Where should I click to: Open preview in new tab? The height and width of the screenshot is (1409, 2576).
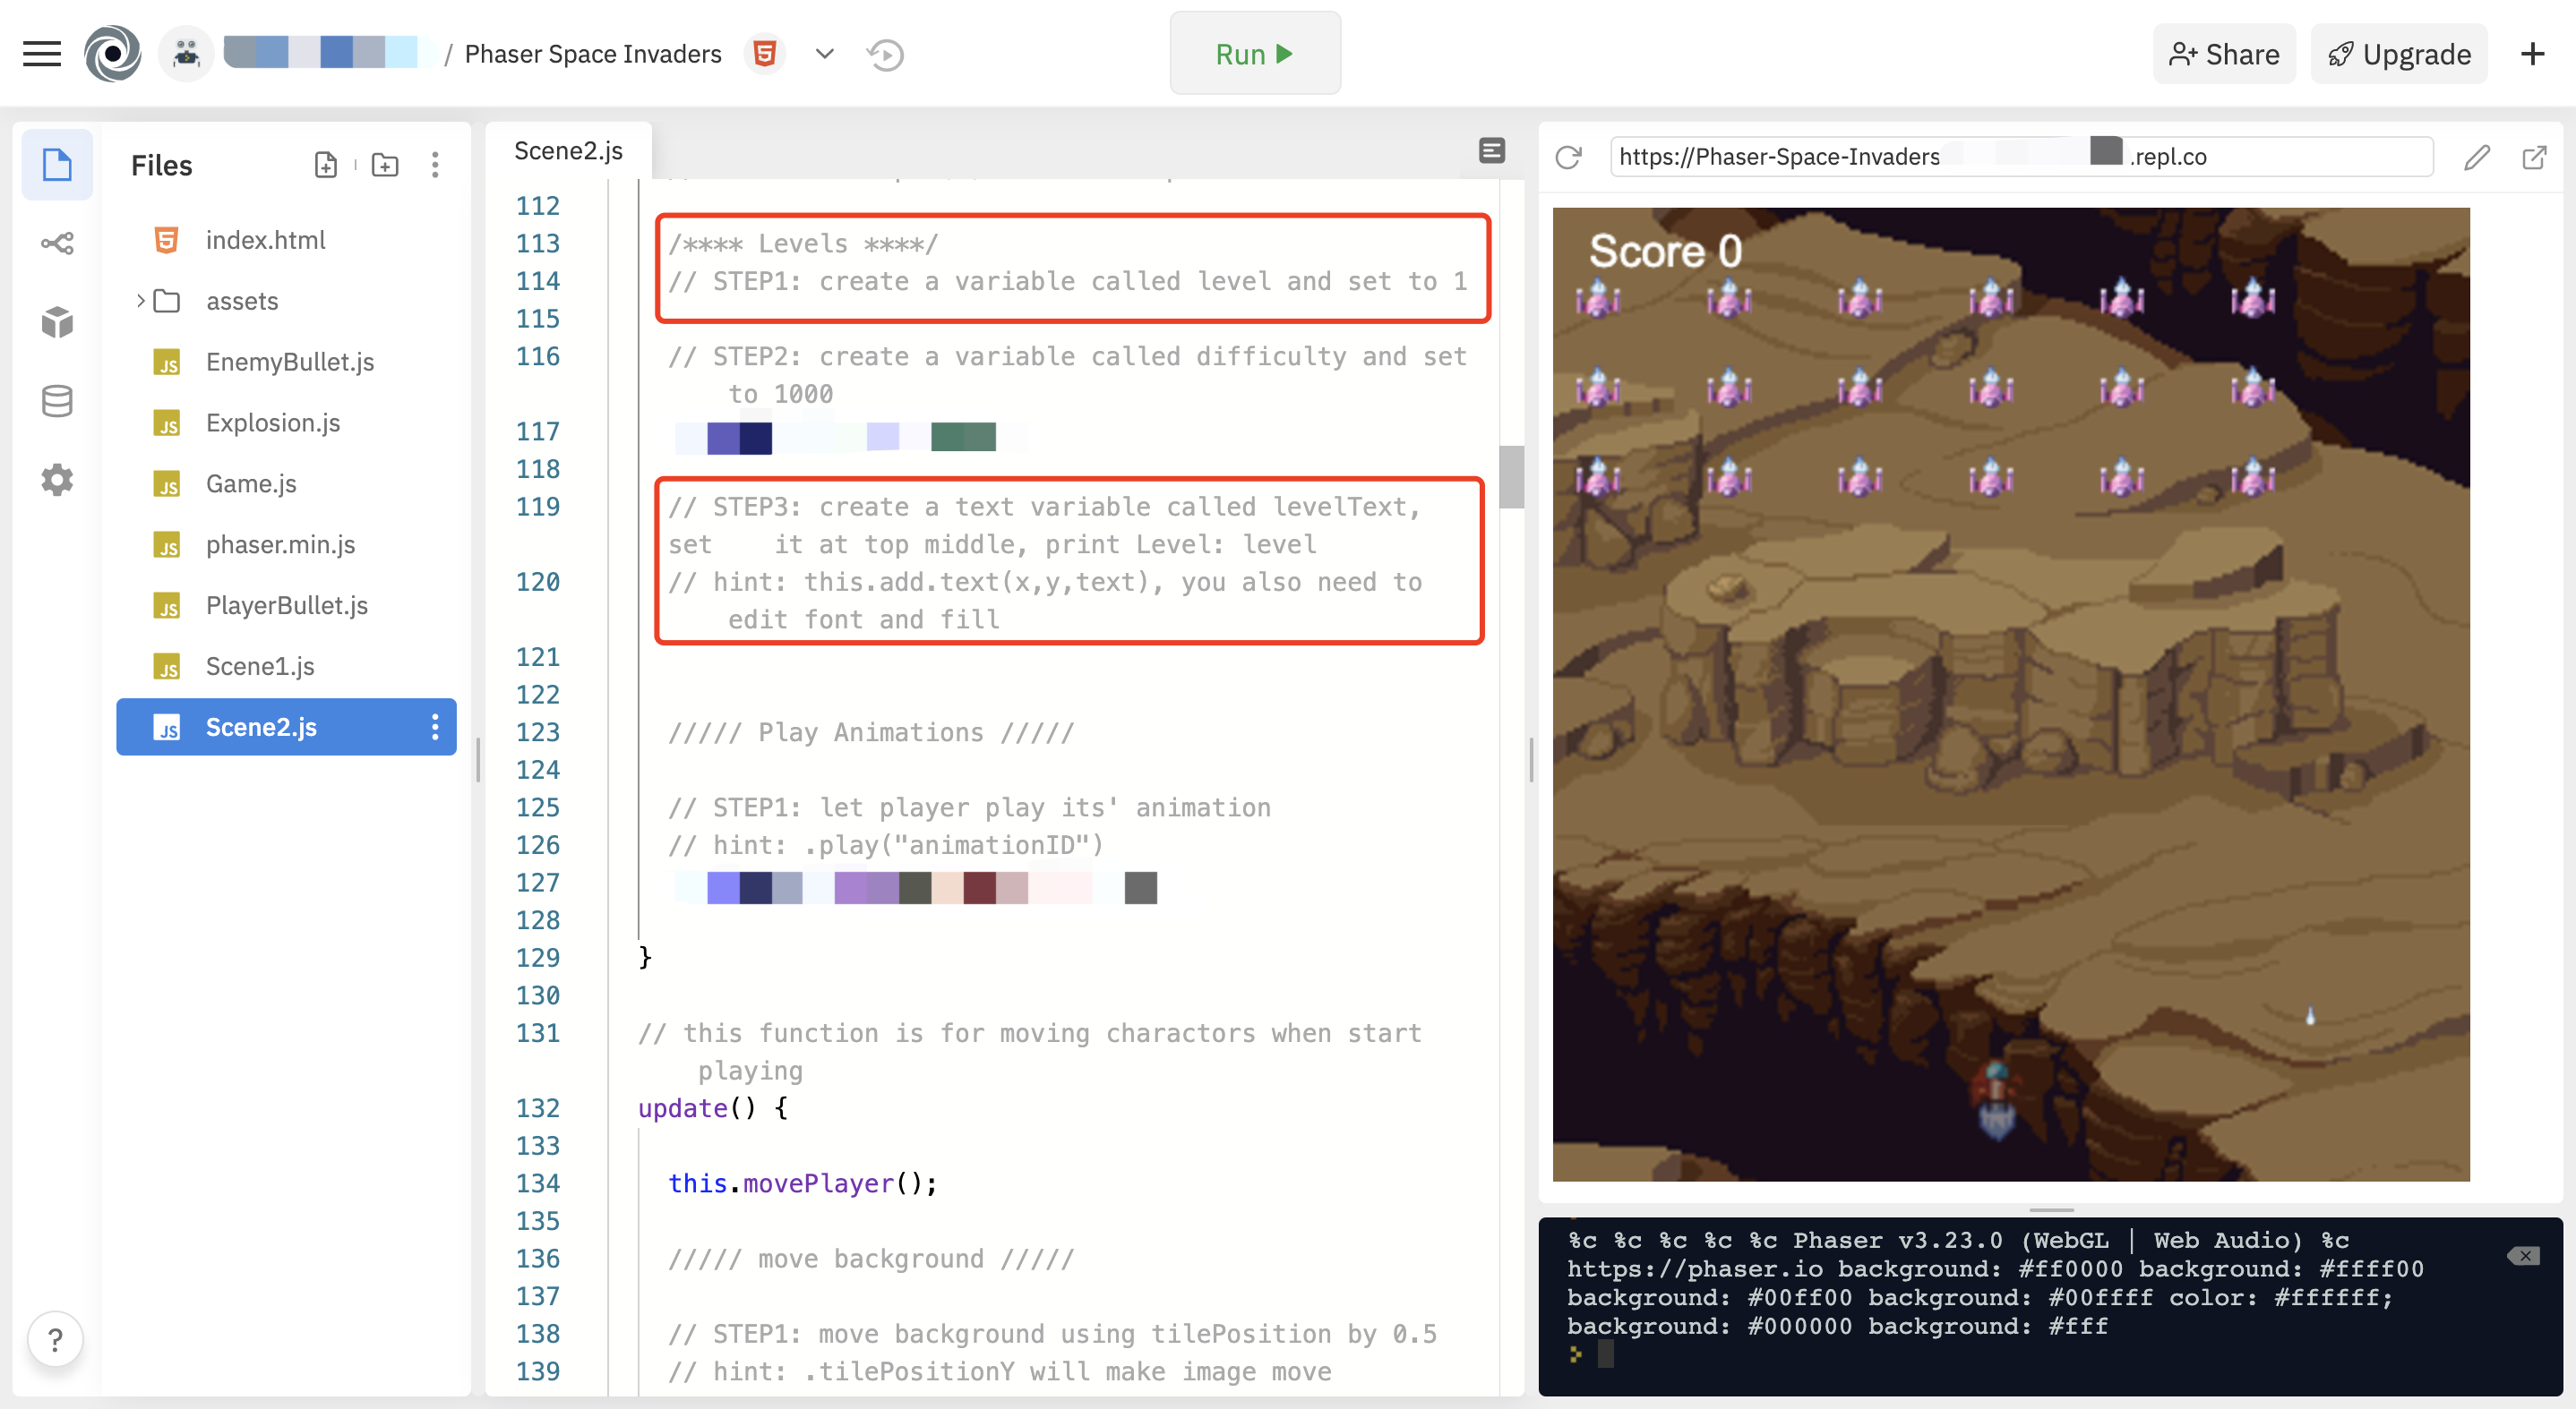pyautogui.click(x=2534, y=157)
